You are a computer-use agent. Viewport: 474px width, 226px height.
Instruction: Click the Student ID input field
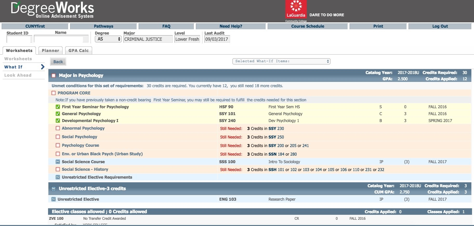19,39
